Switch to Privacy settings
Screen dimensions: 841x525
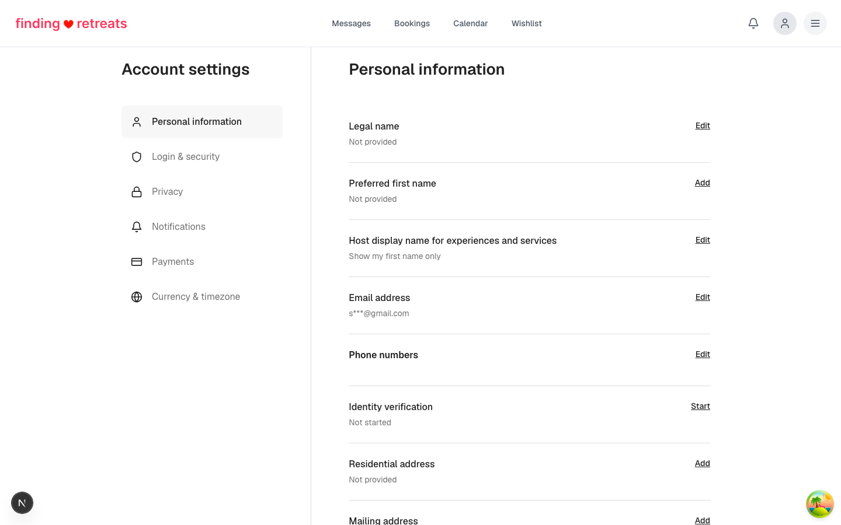click(202, 192)
